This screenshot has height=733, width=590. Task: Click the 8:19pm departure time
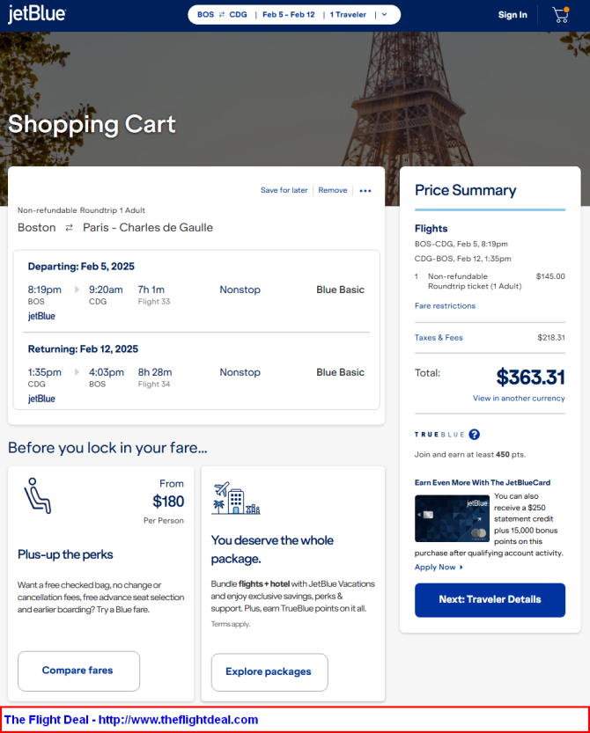coord(44,290)
